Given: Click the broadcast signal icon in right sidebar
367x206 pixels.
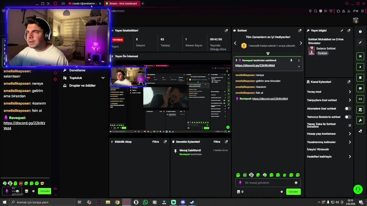Looking at the screenshot, I should (x=360, y=99).
